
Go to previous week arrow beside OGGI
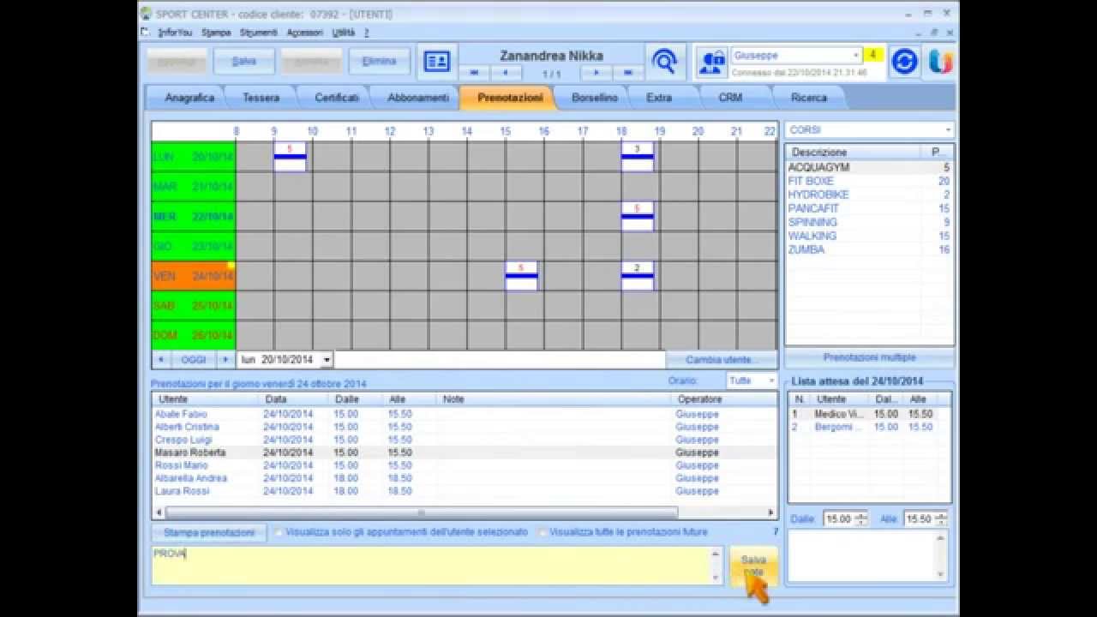point(160,360)
